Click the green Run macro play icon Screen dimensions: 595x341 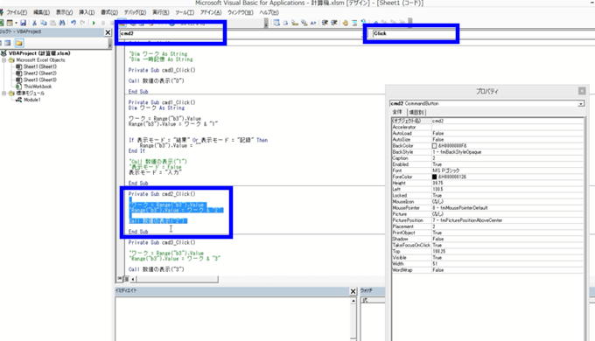(94, 23)
